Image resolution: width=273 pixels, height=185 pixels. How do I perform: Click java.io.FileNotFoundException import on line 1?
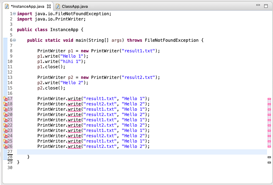(x=72, y=13)
